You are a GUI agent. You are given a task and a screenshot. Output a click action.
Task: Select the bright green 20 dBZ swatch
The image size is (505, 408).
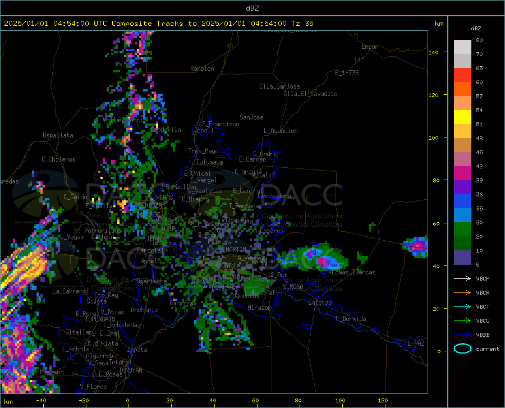462,230
